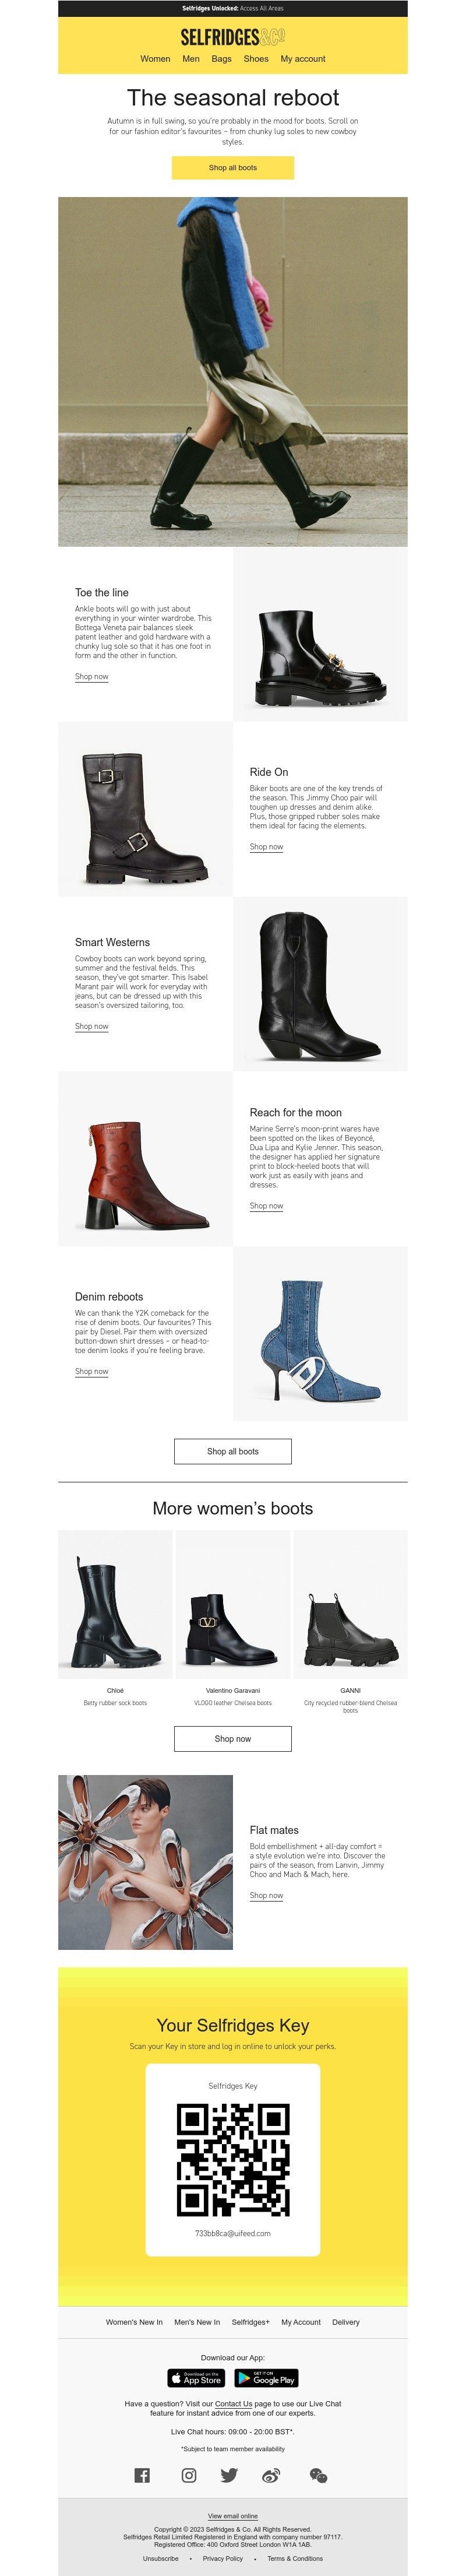Tap the Google Play download badge
The height and width of the screenshot is (2576, 466).
(266, 2378)
